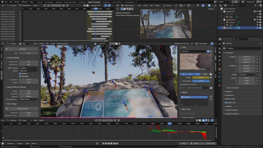The image size is (263, 148).
Task: Open the Dopesheet view dropdown
Action: [x=25, y=5]
